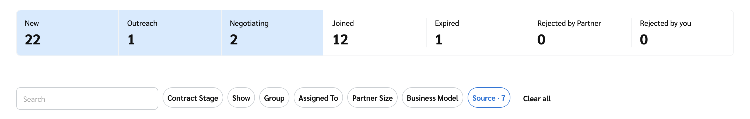Open the Business Model filter
This screenshot has width=750, height=119.
coord(432,98)
